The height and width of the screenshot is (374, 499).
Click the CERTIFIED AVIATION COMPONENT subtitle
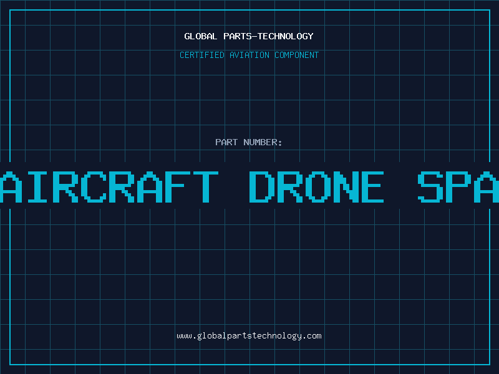click(249, 55)
